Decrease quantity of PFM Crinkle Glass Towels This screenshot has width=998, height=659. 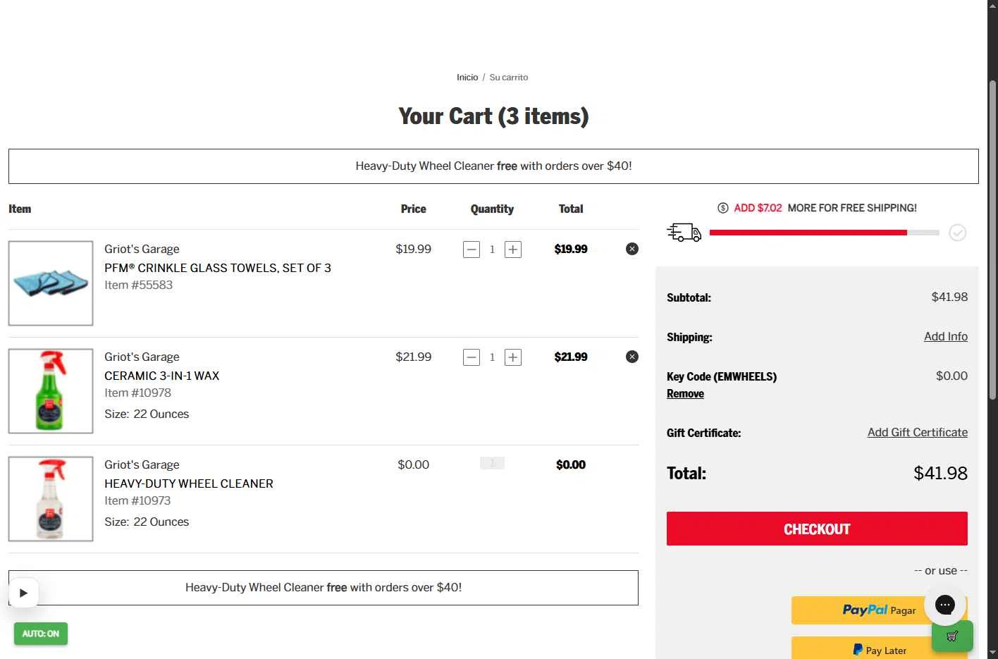click(472, 250)
